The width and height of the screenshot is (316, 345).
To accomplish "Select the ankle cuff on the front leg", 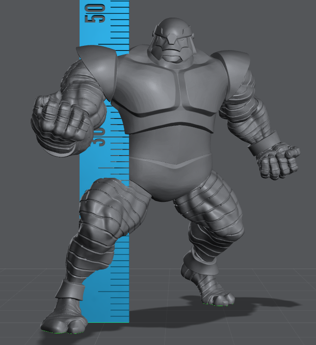I will pos(70,290).
